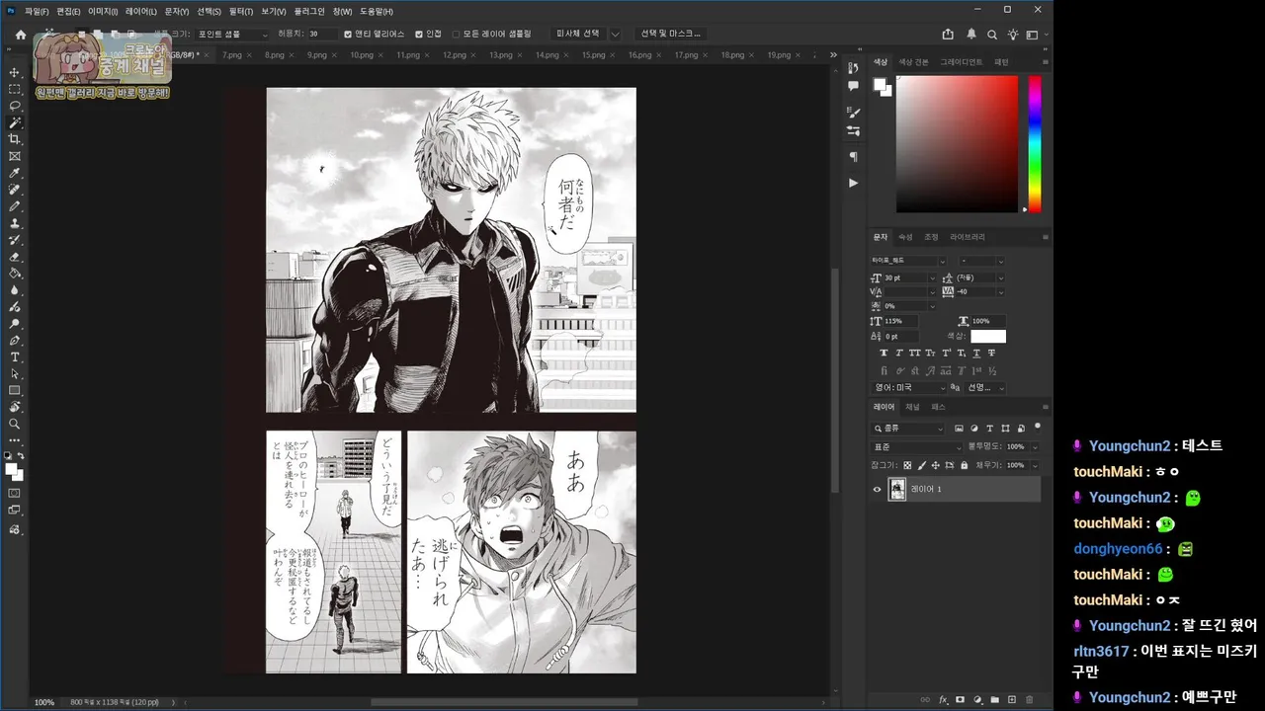Open layer effects fx icon
The image size is (1265, 711).
[943, 700]
